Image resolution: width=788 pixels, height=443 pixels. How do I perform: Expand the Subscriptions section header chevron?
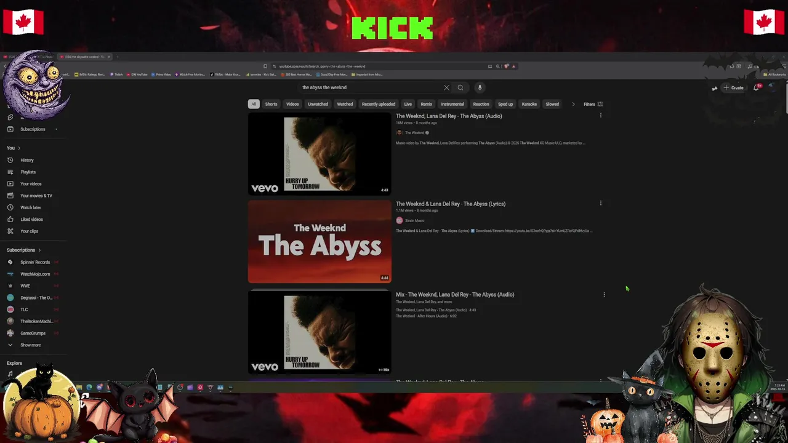coord(39,250)
